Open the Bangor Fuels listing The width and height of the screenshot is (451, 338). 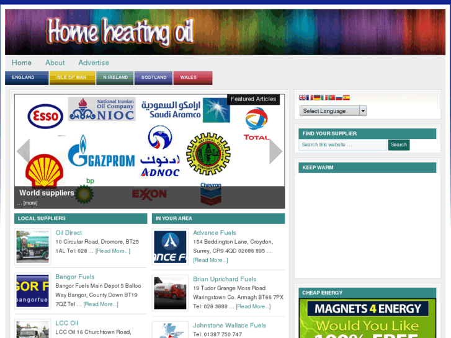click(75, 277)
